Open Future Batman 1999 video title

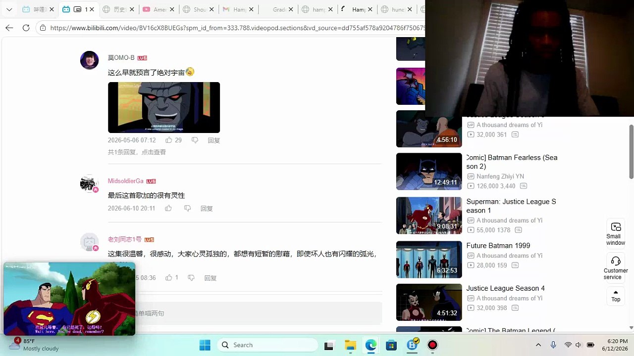[x=498, y=246]
